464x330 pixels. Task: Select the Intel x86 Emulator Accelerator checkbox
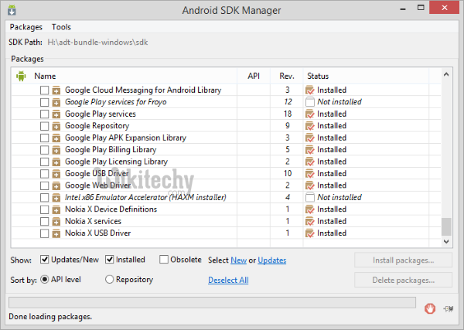click(44, 198)
